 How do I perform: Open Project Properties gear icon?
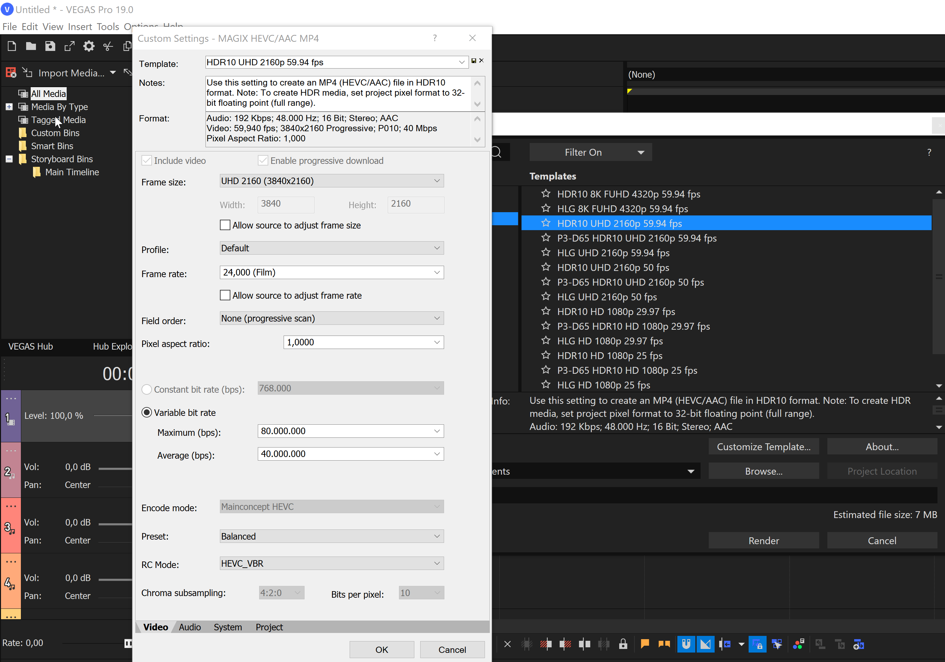coord(89,46)
